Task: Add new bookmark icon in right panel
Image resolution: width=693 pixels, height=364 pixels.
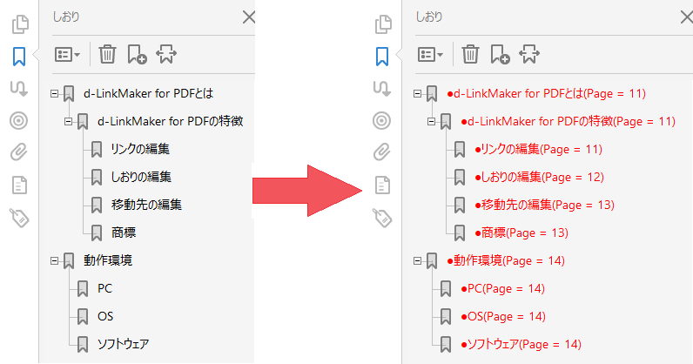Action: pos(501,54)
